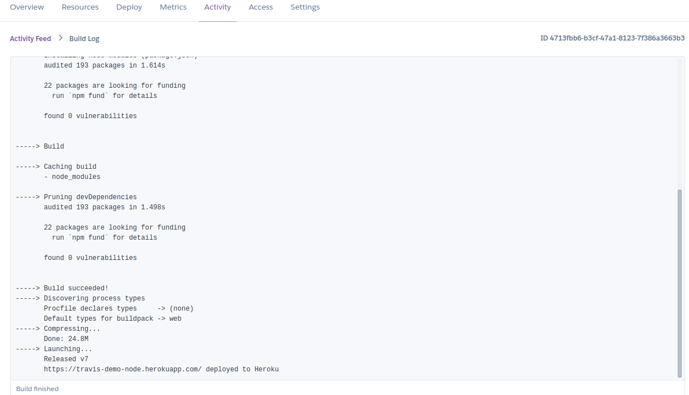The width and height of the screenshot is (689, 395).
Task: Click the Build Log breadcrumb label
Action: tap(84, 39)
